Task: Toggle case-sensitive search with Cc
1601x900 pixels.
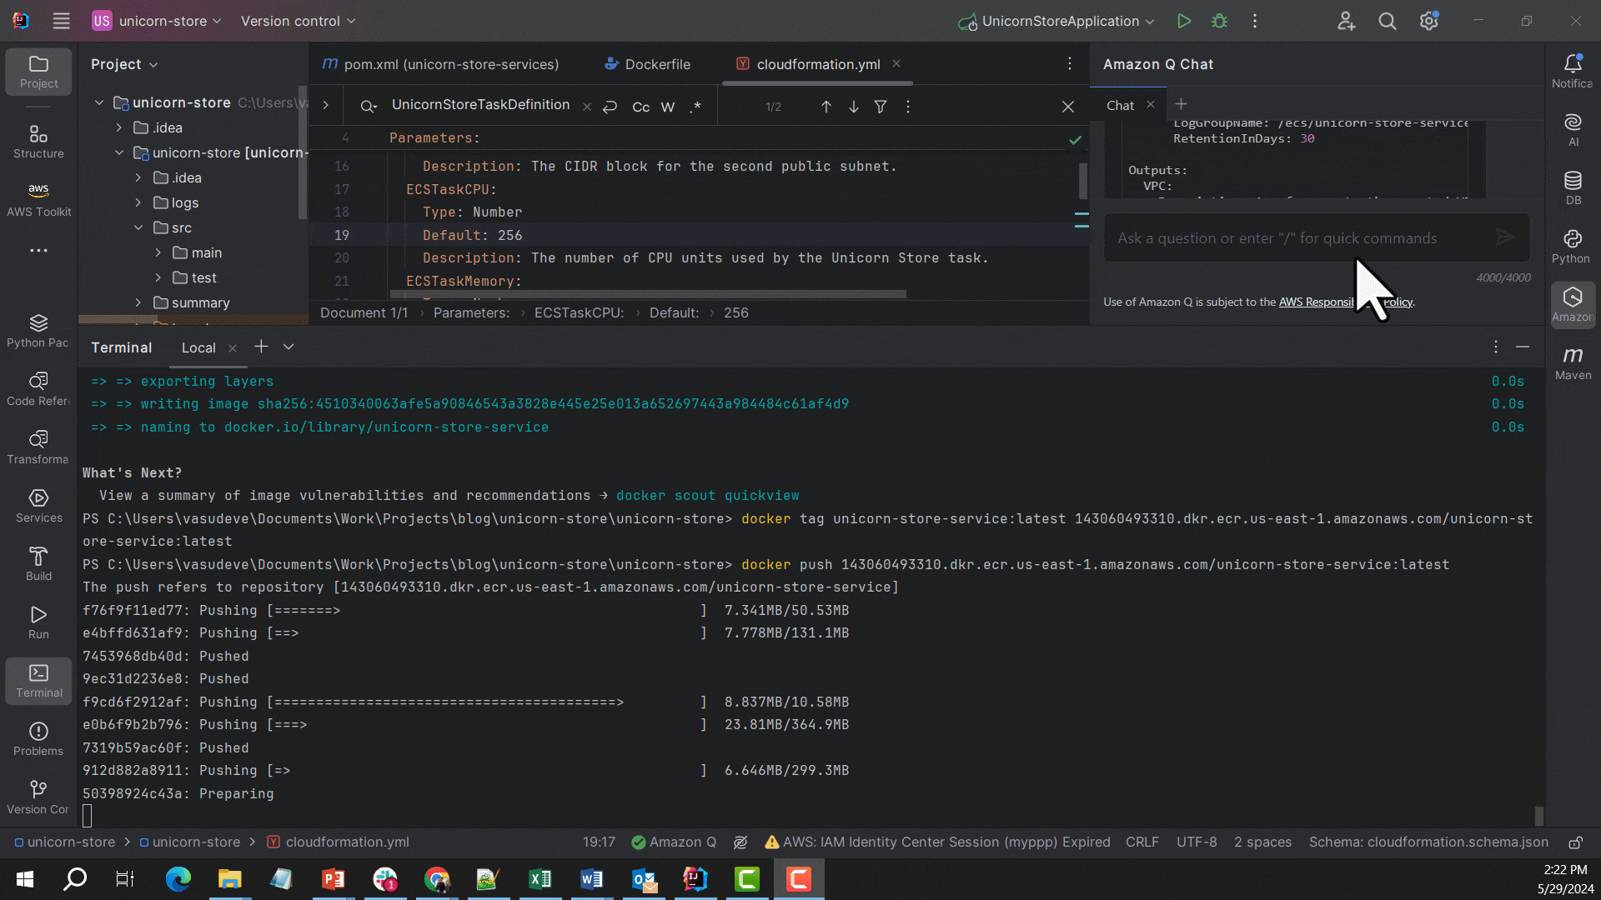Action: [x=640, y=107]
